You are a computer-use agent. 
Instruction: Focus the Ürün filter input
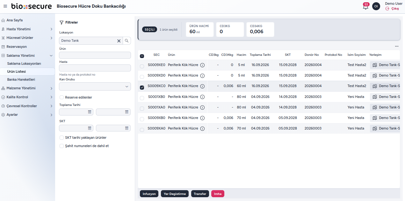[x=95, y=55]
